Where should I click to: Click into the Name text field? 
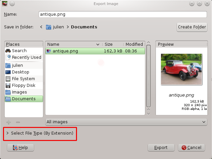point(123,14)
